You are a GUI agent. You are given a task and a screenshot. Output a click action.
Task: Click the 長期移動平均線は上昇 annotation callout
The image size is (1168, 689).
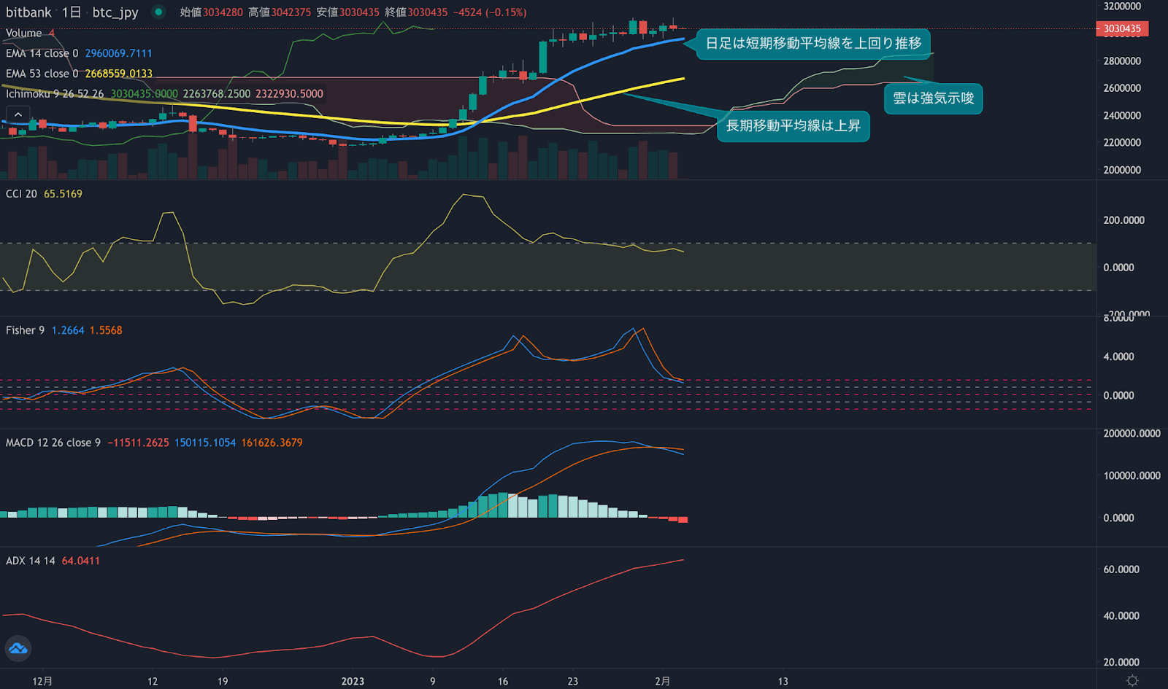(793, 126)
